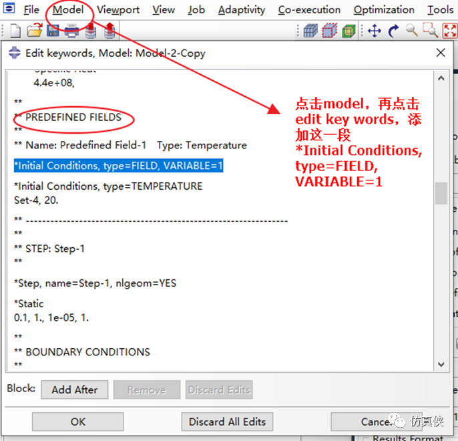Select the Pan view tool

[x=375, y=31]
